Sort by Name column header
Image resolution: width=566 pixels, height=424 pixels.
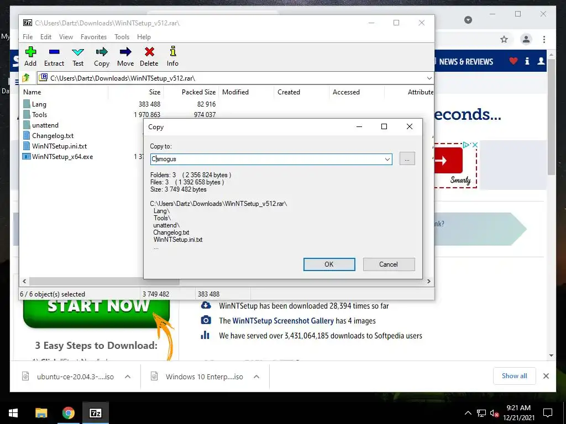(65, 92)
